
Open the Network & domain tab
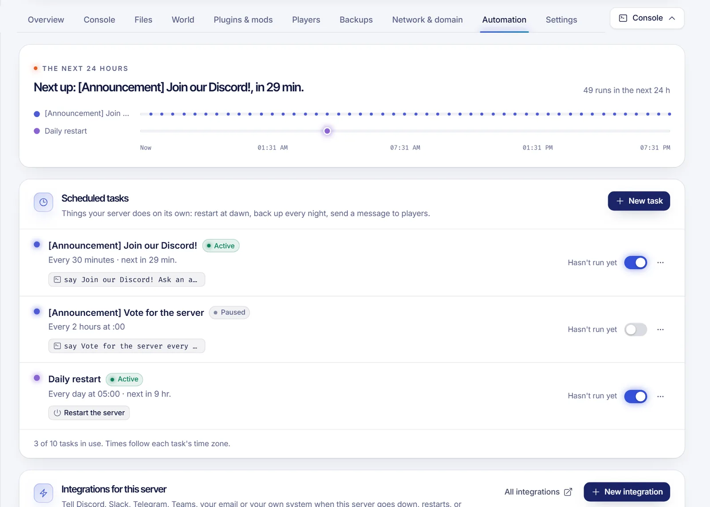[x=427, y=20]
